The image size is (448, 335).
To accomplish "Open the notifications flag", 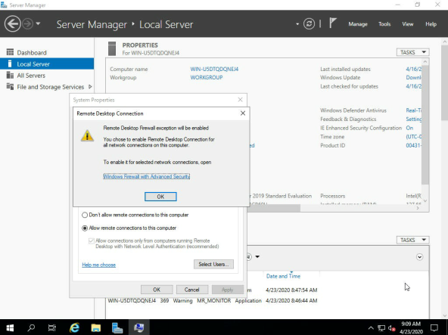I will [x=332, y=23].
